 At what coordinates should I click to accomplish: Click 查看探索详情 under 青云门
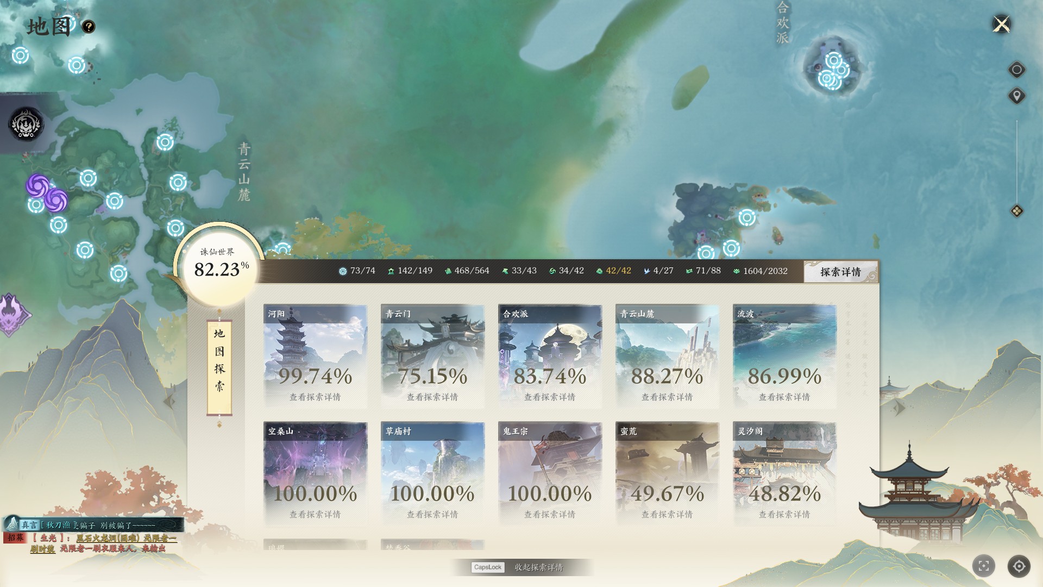432,397
